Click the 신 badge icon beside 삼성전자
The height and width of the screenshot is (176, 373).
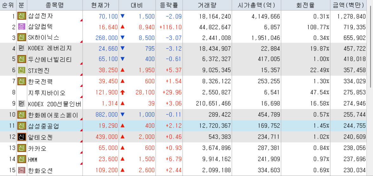click(x=22, y=17)
